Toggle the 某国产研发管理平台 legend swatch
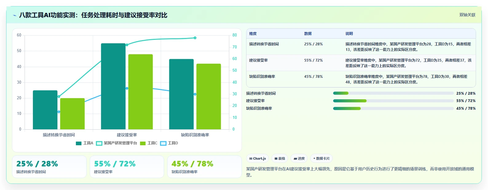 pos(99,143)
